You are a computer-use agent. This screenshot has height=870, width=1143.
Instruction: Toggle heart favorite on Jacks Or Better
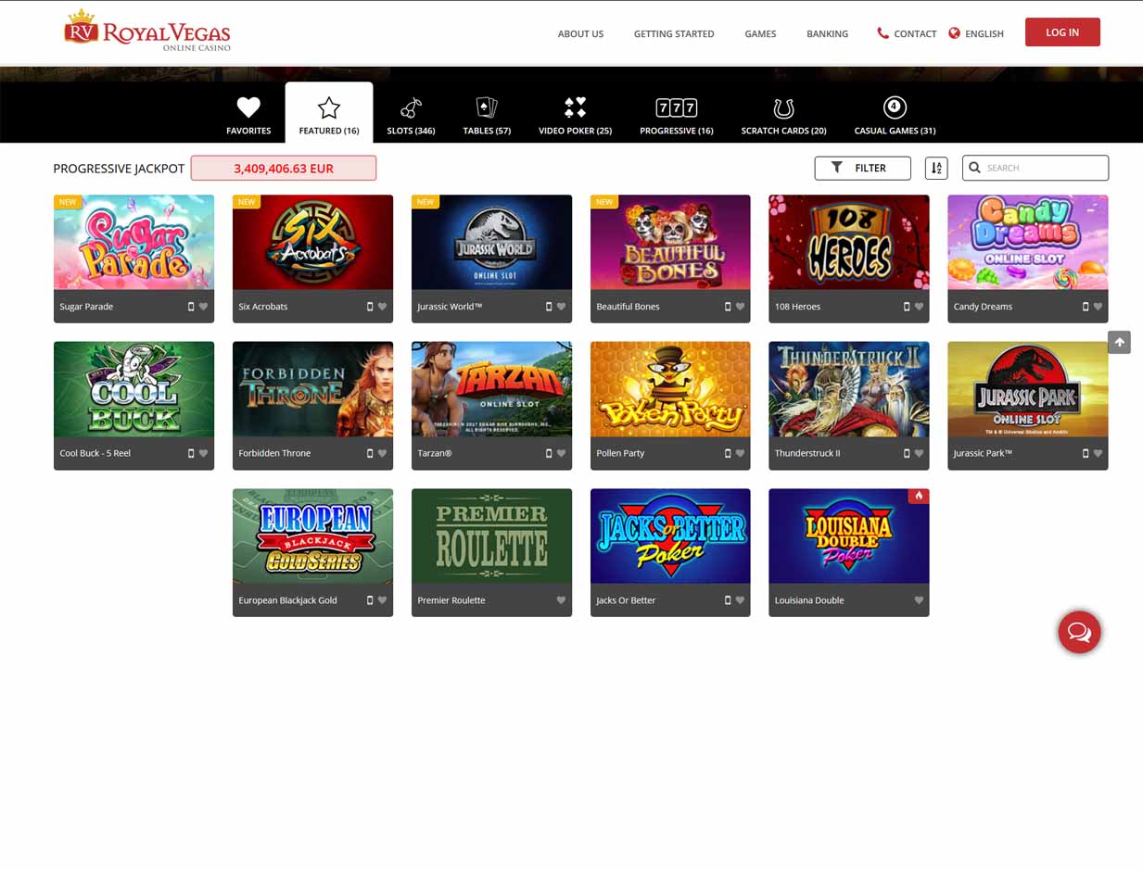point(740,600)
